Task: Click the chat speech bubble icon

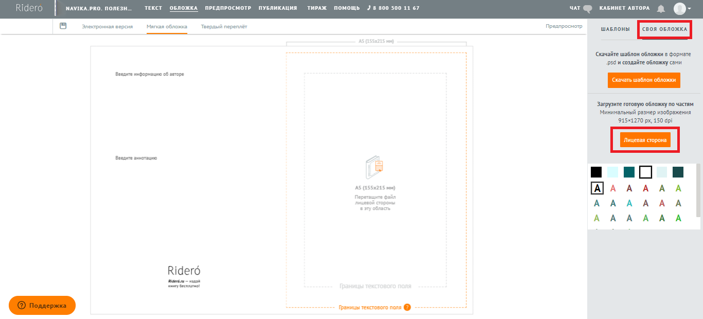Action: click(x=588, y=9)
